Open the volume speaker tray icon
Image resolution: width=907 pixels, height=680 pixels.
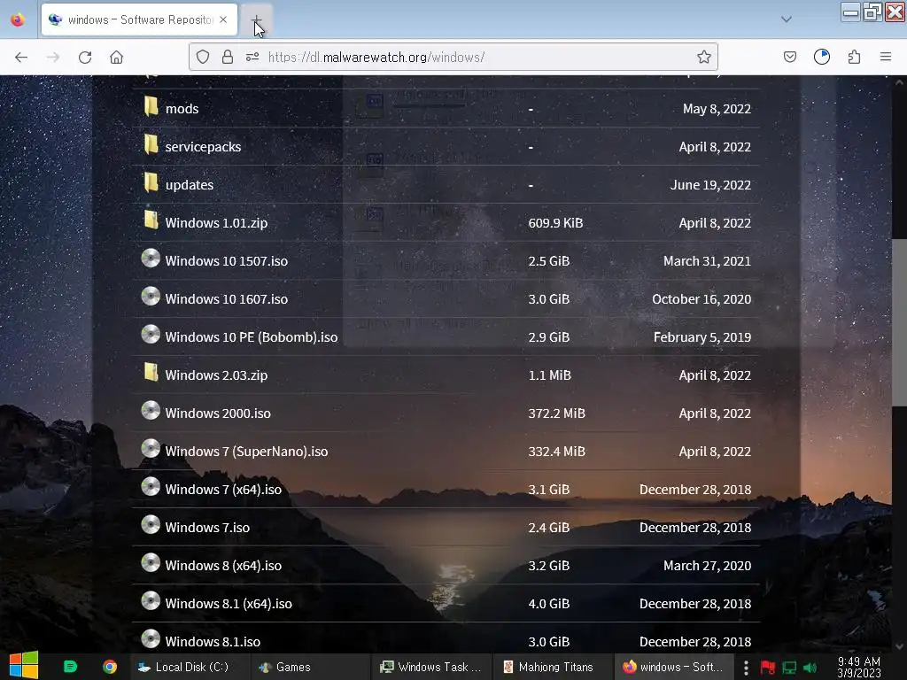click(x=810, y=668)
